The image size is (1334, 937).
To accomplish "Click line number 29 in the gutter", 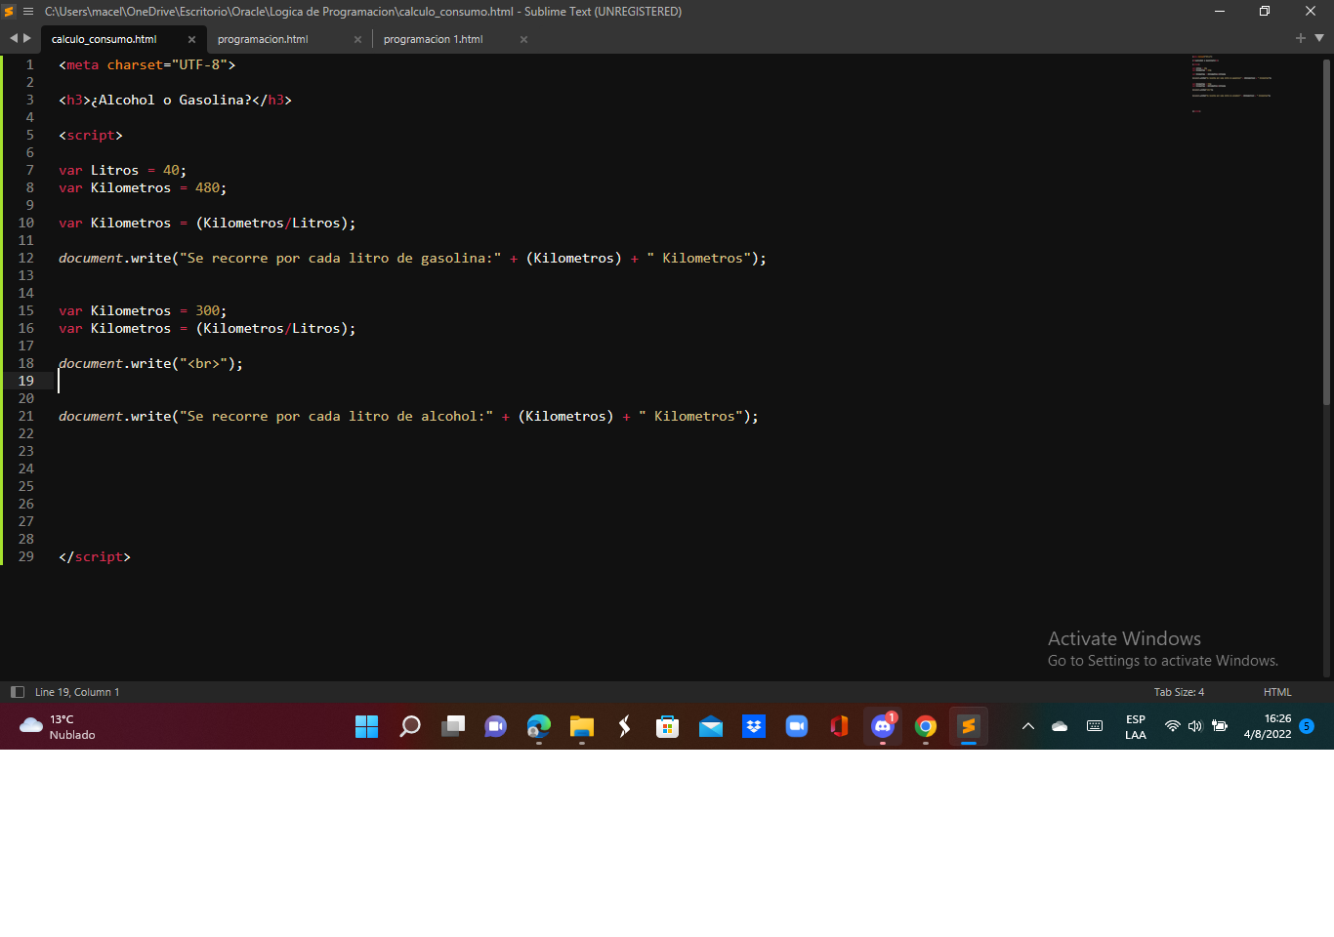I will click(25, 556).
